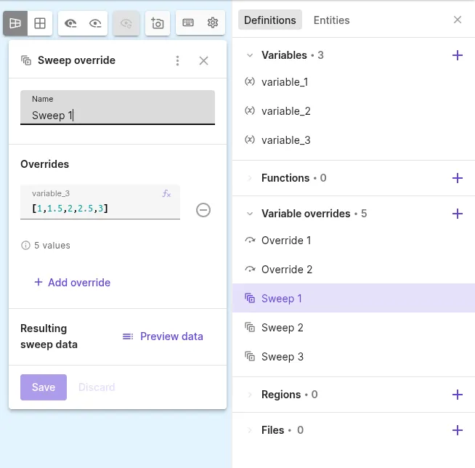Image resolution: width=475 pixels, height=468 pixels.
Task: Switch to the Entities tab
Action: [x=331, y=20]
